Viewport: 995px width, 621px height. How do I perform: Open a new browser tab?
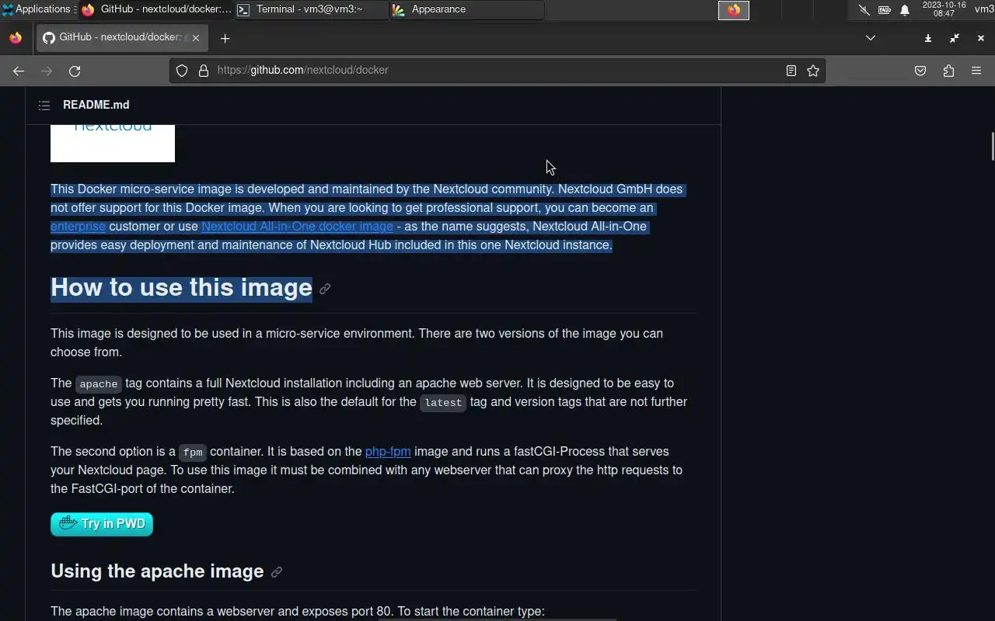pos(225,38)
